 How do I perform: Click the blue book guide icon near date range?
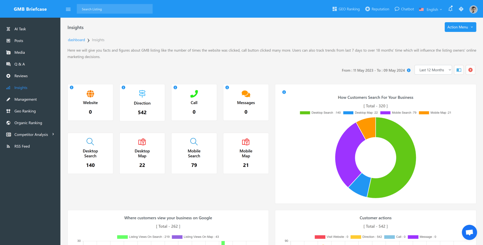coord(459,70)
